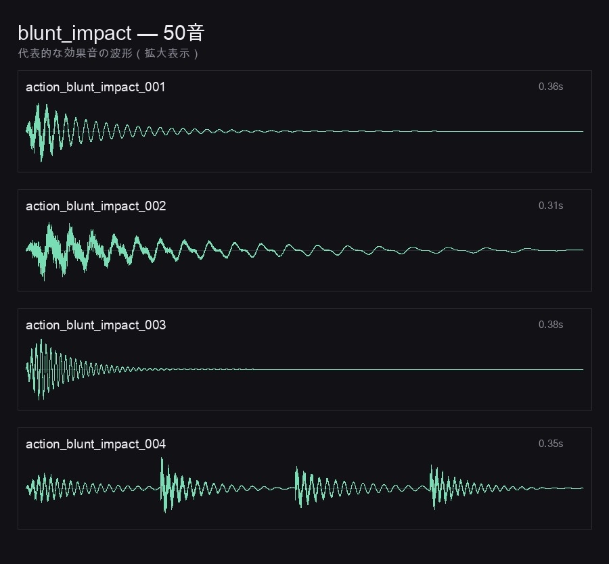Click the action_blunt_impact_002 waveform
This screenshot has height=564, width=609.
304,251
